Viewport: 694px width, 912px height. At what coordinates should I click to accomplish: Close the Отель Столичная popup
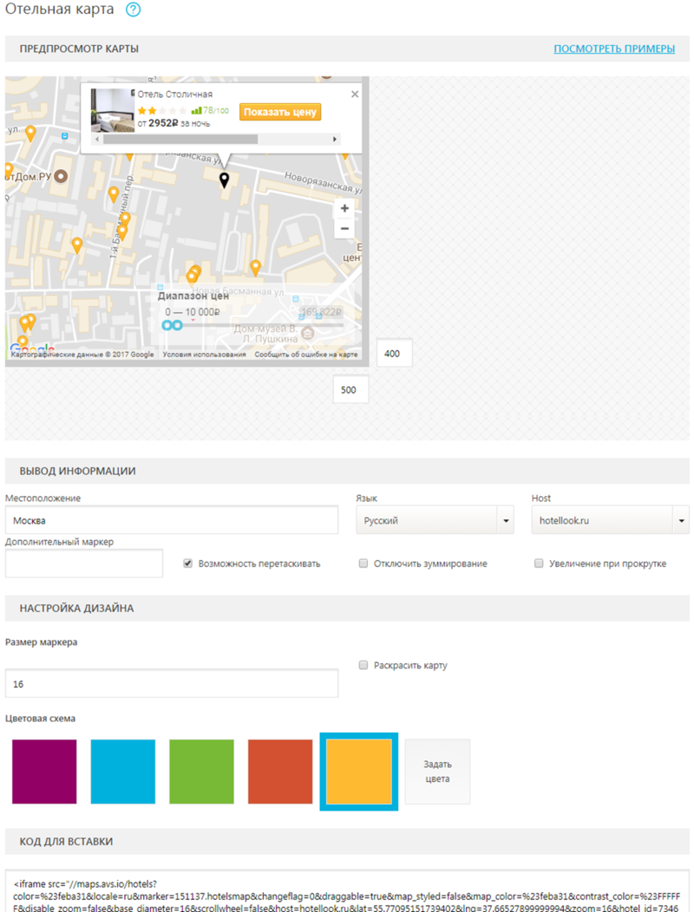coord(354,94)
